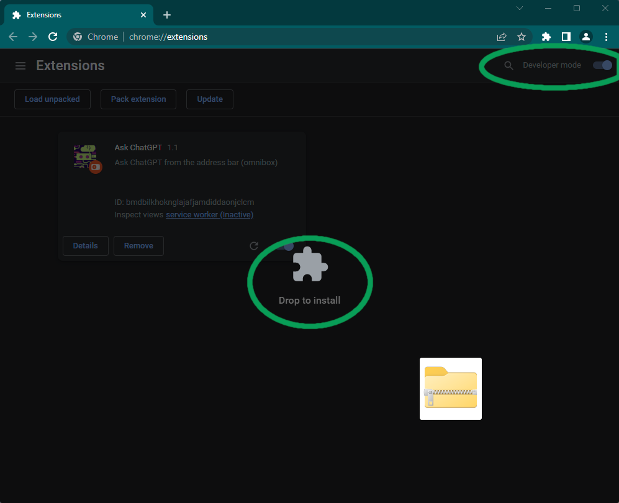Image resolution: width=619 pixels, height=503 pixels.
Task: Click the Extensions page heading
Action: (71, 66)
